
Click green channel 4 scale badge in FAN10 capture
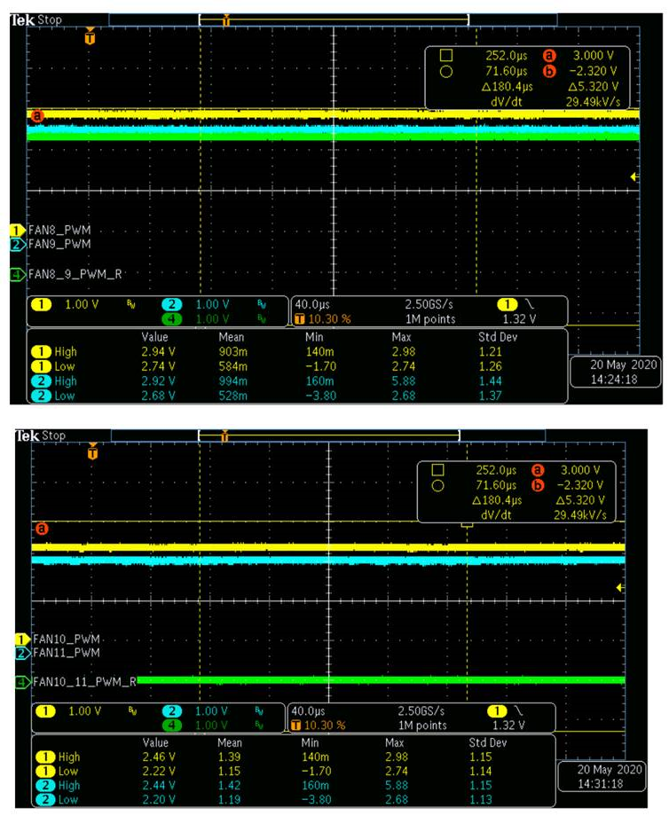click(172, 725)
